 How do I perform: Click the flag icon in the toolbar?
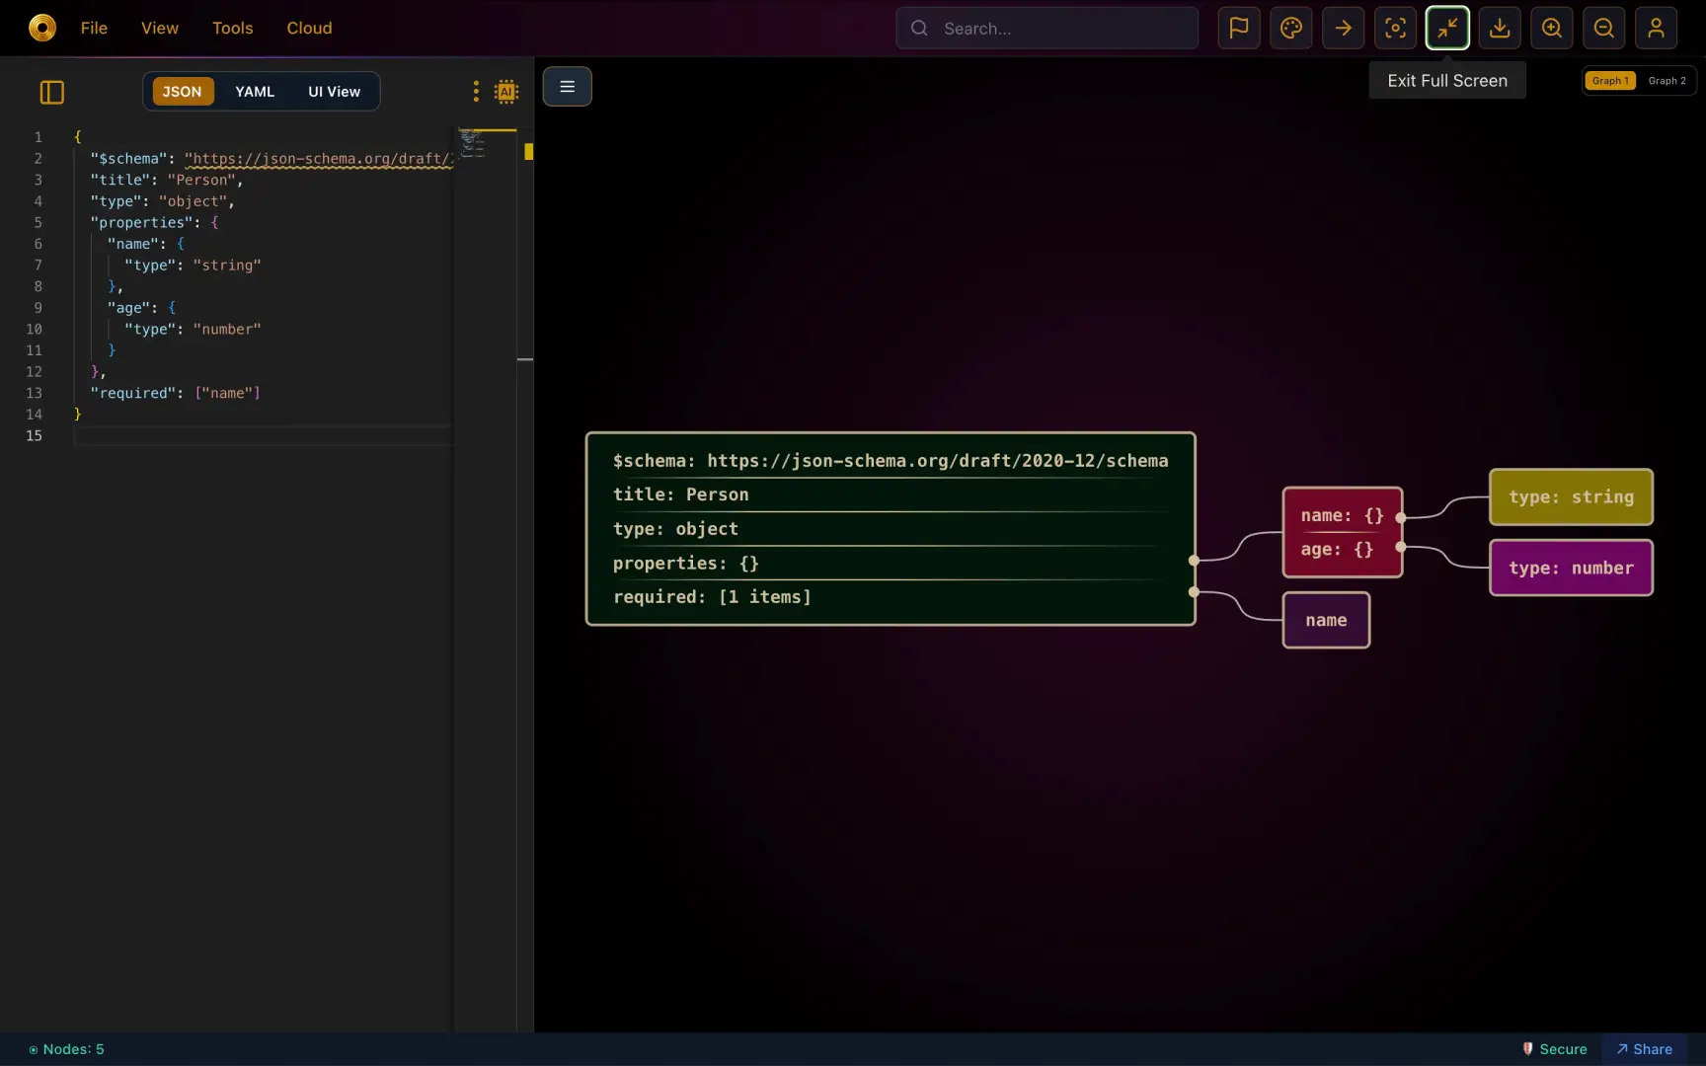[x=1238, y=28]
